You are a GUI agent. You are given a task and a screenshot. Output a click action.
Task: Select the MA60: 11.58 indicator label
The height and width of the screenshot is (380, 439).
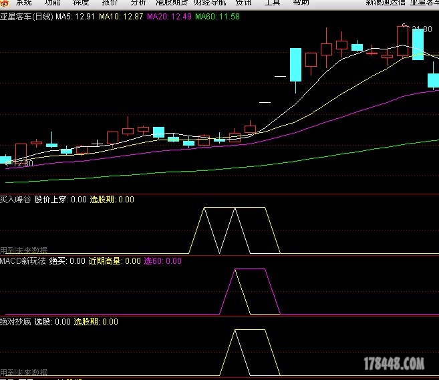coord(218,17)
